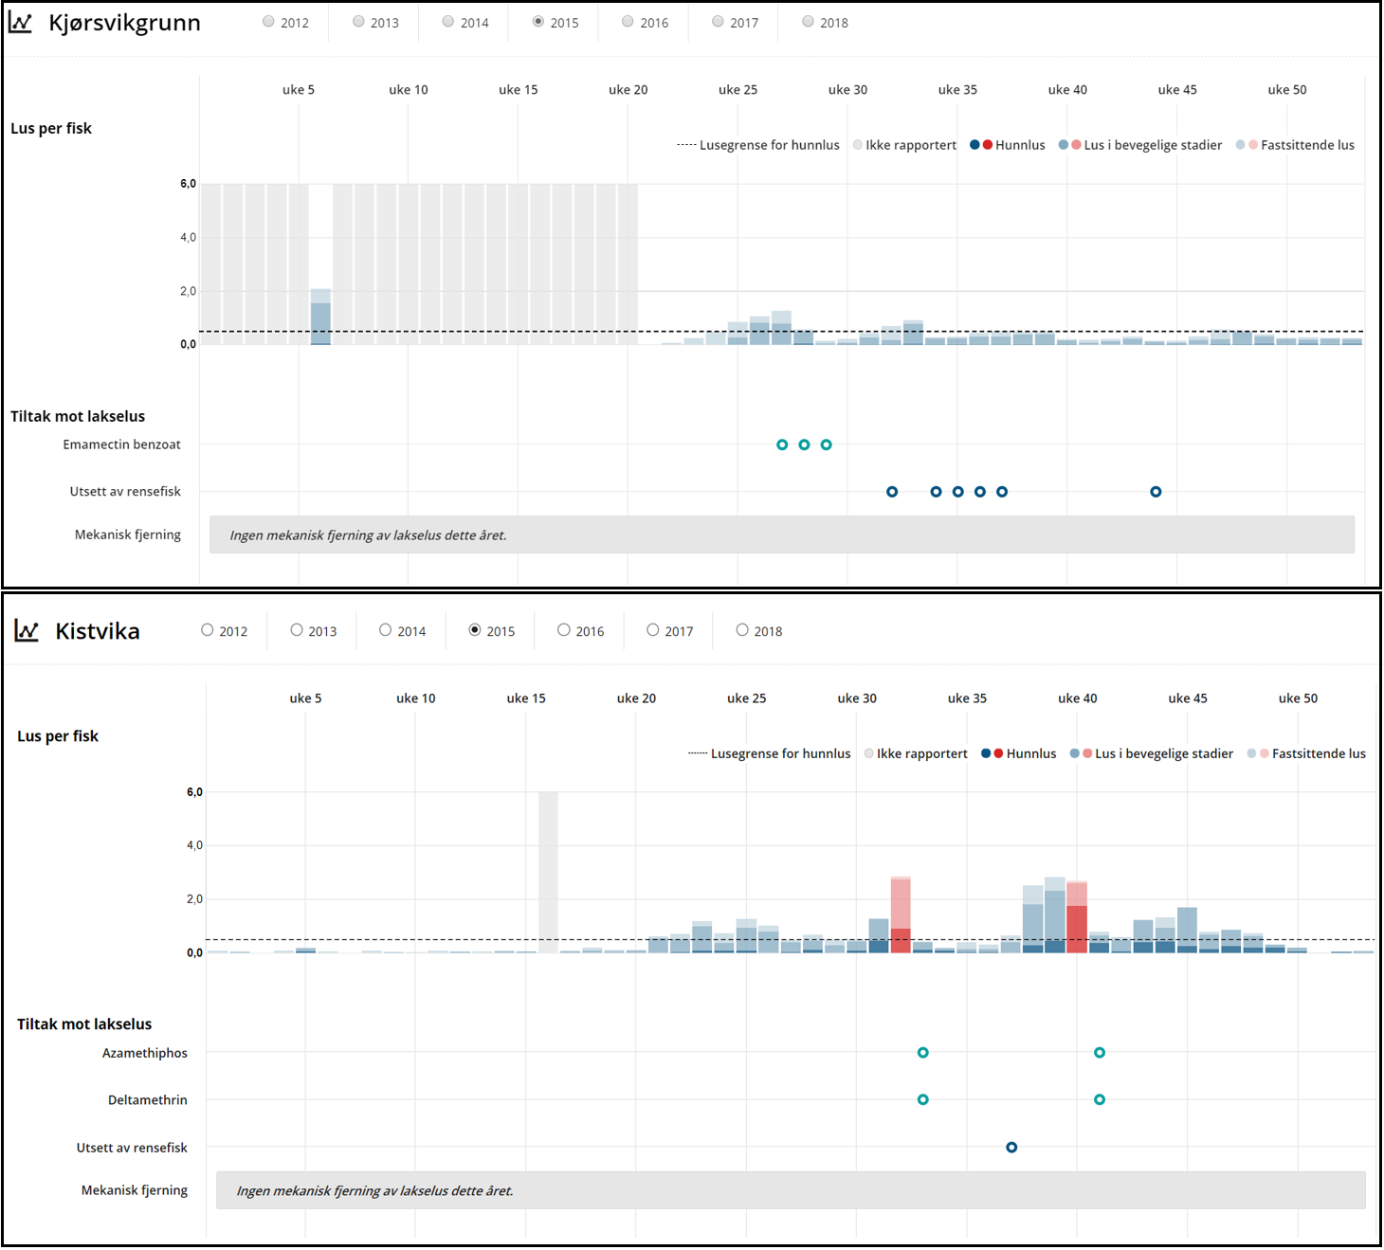Select 2012 radio for Kjørsvikgrunn

click(269, 22)
